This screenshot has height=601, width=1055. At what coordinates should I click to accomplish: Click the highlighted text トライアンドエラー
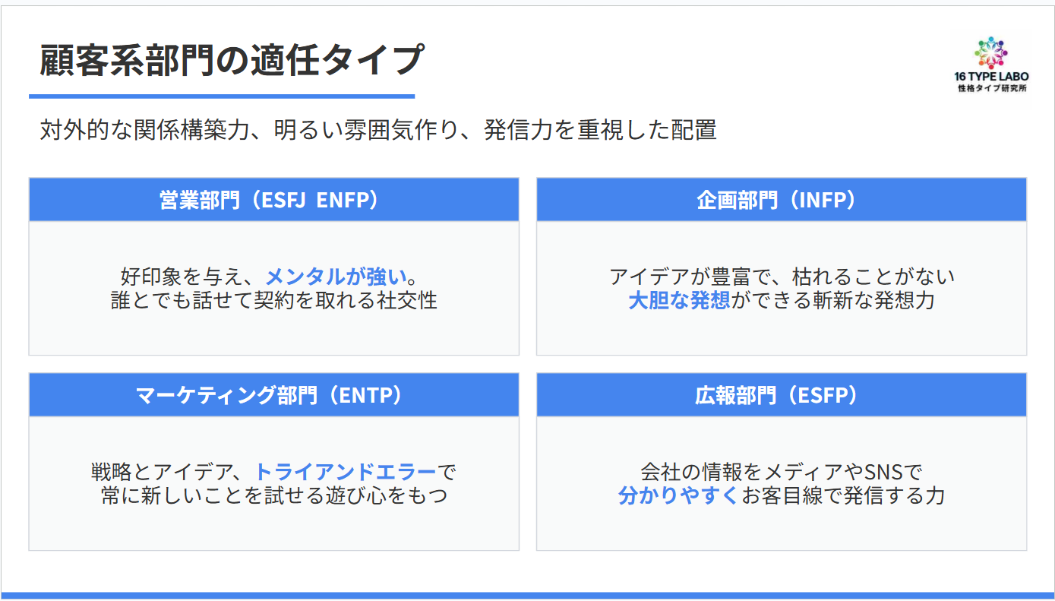(346, 471)
